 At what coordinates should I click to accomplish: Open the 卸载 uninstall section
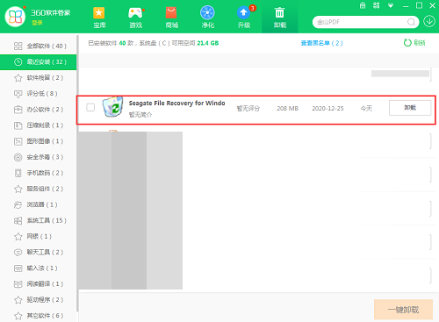pos(280,18)
